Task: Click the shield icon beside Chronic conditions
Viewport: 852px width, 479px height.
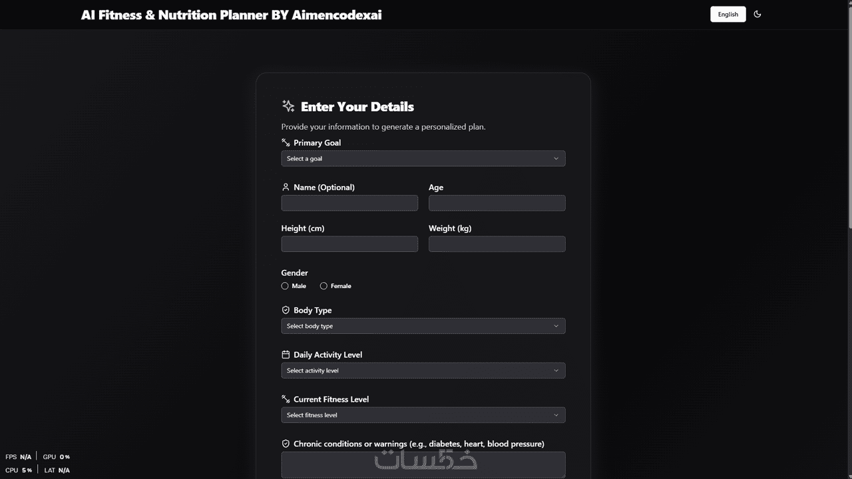Action: [x=286, y=444]
